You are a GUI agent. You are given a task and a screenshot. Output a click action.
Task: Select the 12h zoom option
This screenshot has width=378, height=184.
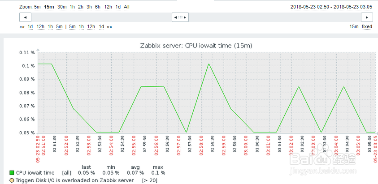108,7
